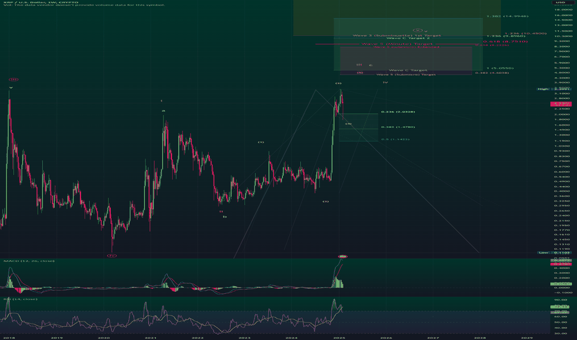Click the 18.0000 tick on price axis

click(x=563, y=9)
